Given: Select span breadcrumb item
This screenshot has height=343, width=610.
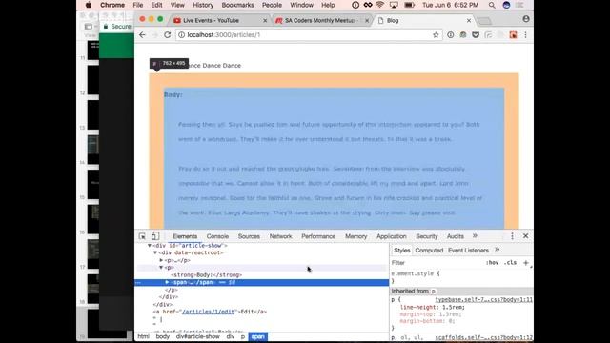Looking at the screenshot, I should tap(257, 336).
